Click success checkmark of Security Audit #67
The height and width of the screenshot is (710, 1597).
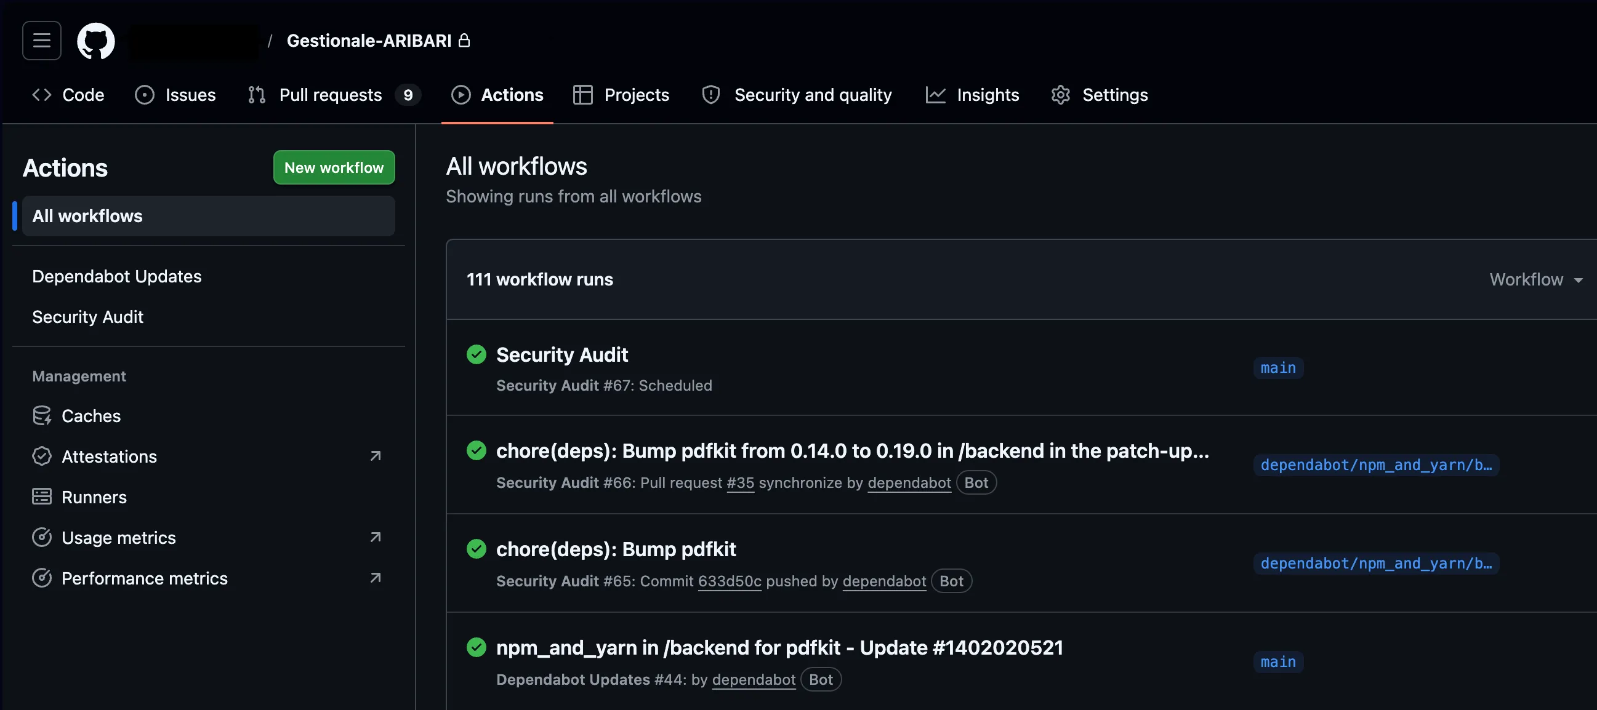[x=476, y=354]
